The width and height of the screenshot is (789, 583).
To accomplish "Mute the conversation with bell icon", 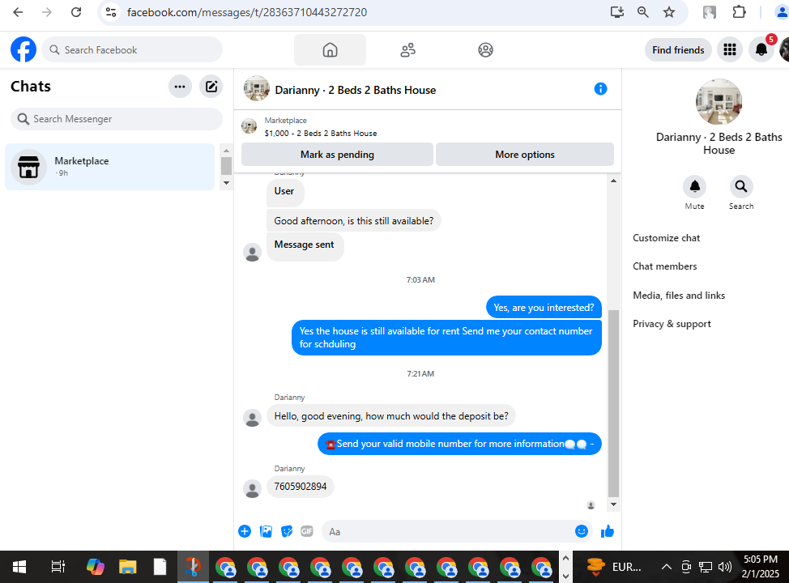I will 694,186.
